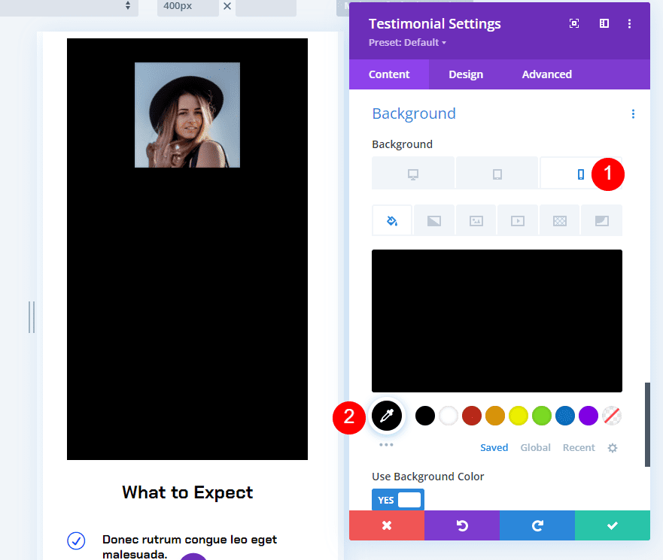
Task: Activate the eyedropper color picker icon
Action: [387, 416]
